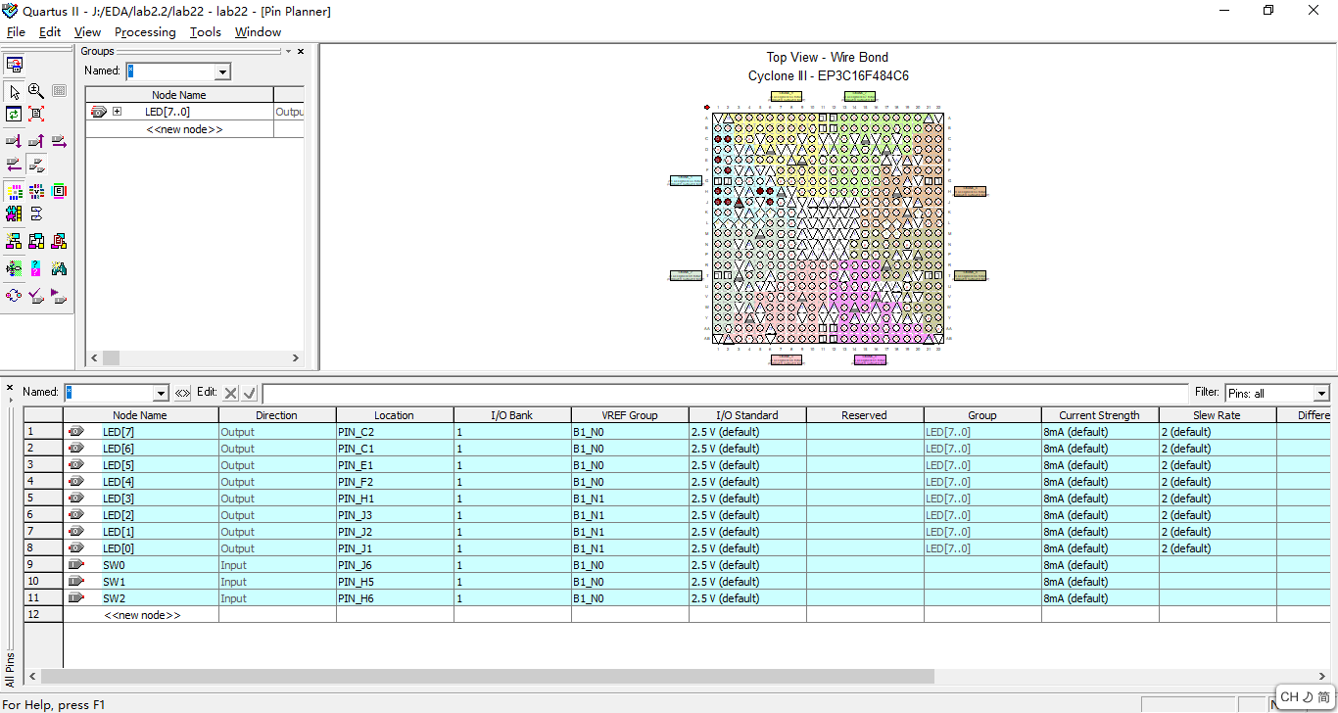Open the Tools menu
The image size is (1338, 713).
coord(206,32)
